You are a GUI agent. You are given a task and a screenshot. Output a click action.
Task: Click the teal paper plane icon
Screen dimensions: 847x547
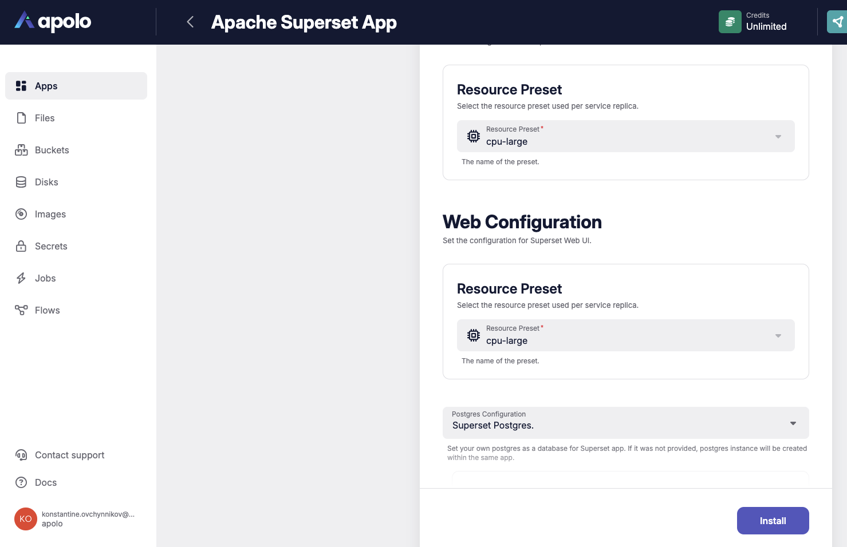(x=838, y=22)
